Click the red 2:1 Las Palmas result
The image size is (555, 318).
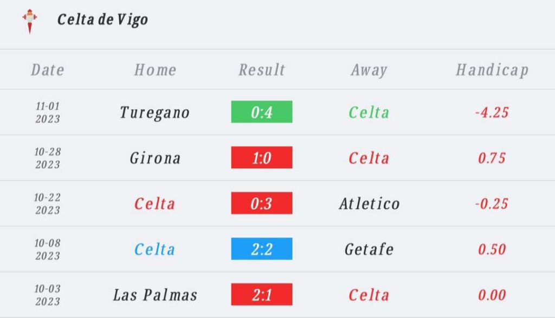[x=262, y=294]
